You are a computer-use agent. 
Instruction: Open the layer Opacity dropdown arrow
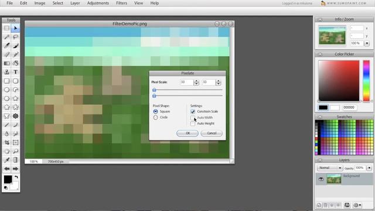click(369, 168)
